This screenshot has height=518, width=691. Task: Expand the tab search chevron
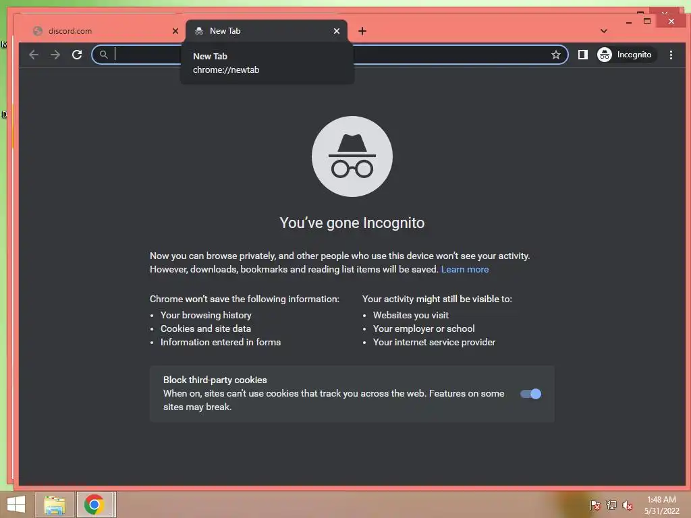[604, 31]
